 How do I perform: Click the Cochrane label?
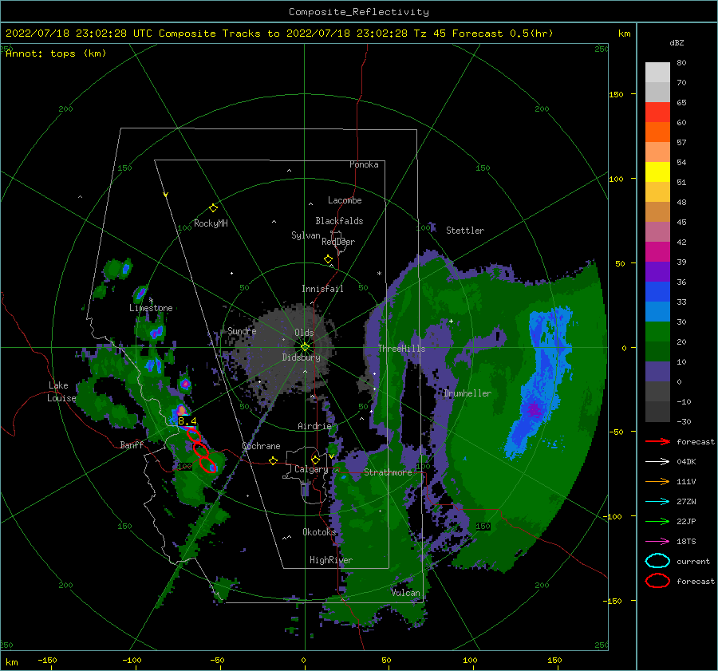coord(261,446)
